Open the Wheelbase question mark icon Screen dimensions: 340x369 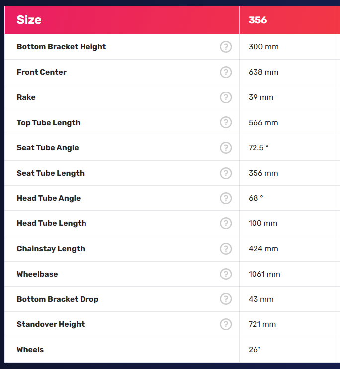coord(226,274)
